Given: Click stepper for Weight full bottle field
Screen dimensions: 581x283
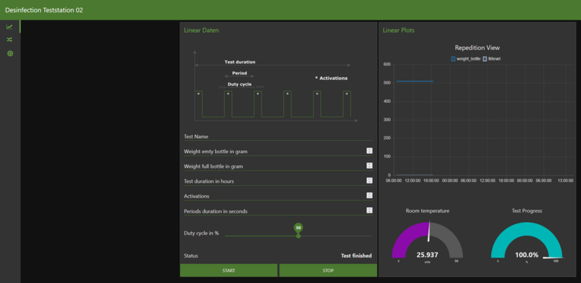Looking at the screenshot, I should click(370, 165).
